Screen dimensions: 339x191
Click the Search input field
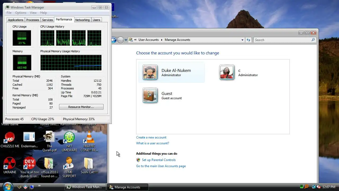coord(282,40)
